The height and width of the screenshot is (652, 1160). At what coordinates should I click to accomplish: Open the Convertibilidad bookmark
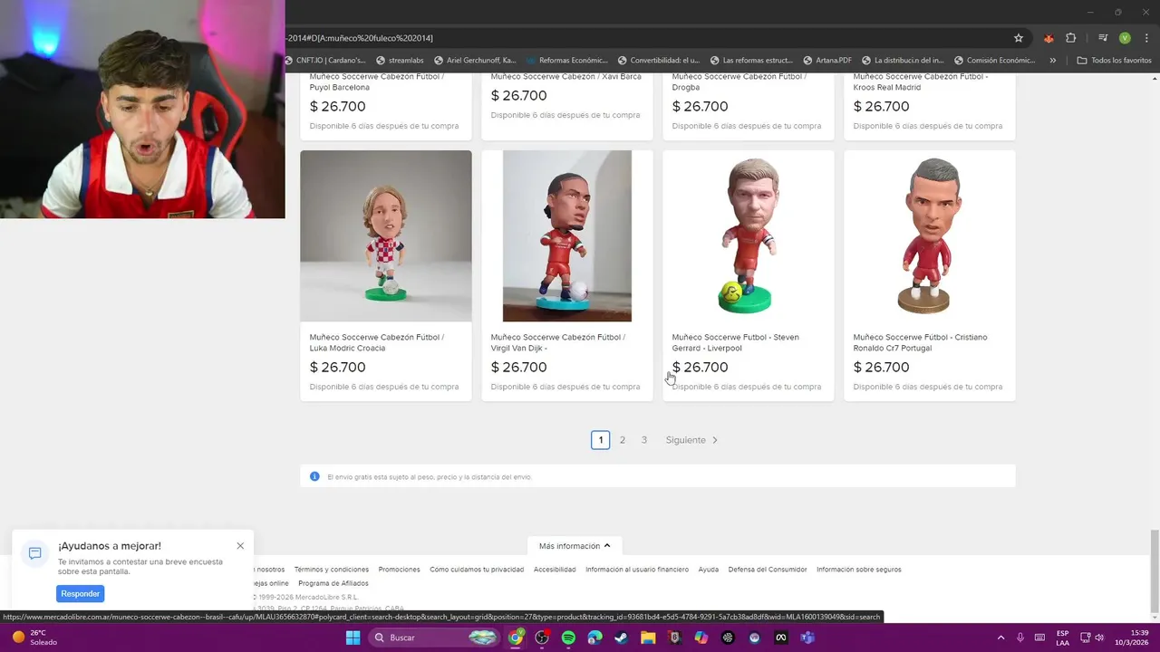[x=658, y=61]
